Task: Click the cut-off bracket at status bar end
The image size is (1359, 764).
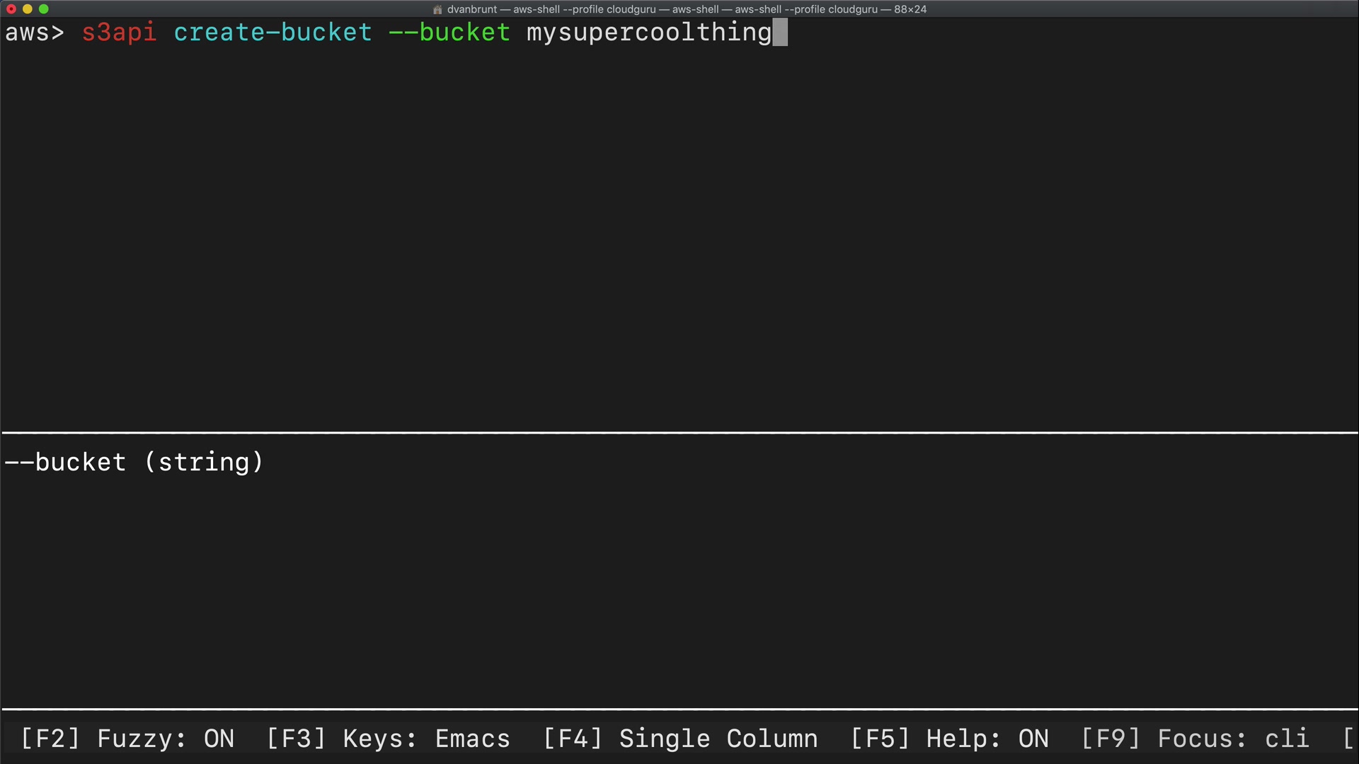Action: pos(1348,739)
